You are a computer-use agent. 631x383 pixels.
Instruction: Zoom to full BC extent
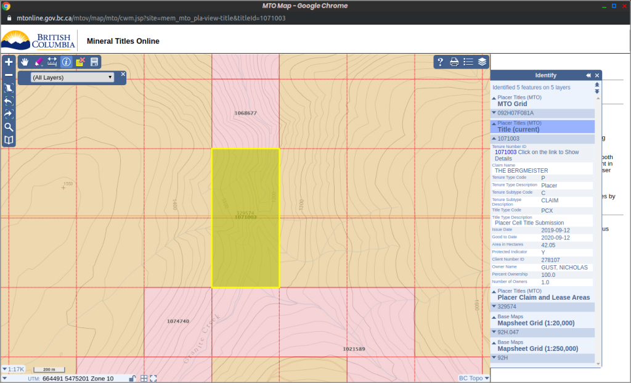(x=9, y=88)
